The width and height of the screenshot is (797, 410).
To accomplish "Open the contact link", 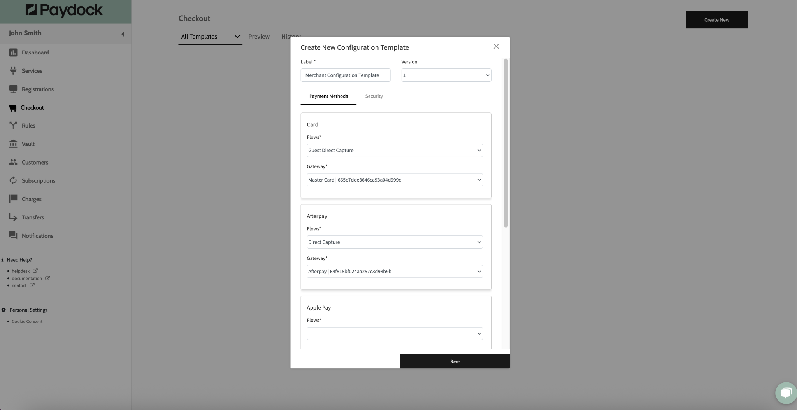I will click(19, 286).
